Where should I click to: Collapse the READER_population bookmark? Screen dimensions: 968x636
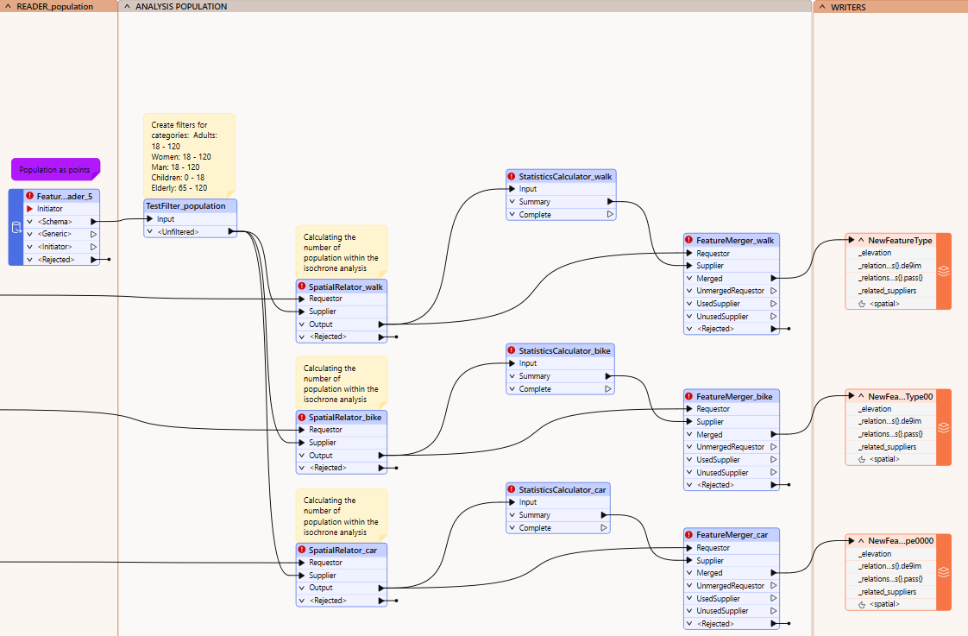pyautogui.click(x=8, y=6)
